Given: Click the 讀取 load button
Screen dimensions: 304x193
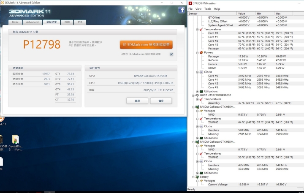Looking at the screenshot, I should click(x=137, y=101).
